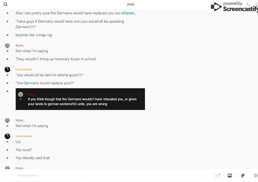Click the paperclip attachment icon
The image size is (258, 182).
243,175
